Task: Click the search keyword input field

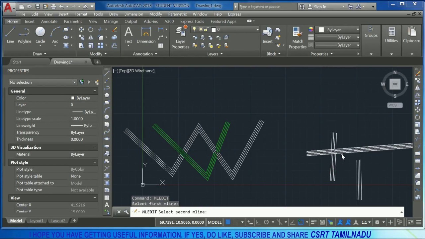Action: click(267, 7)
